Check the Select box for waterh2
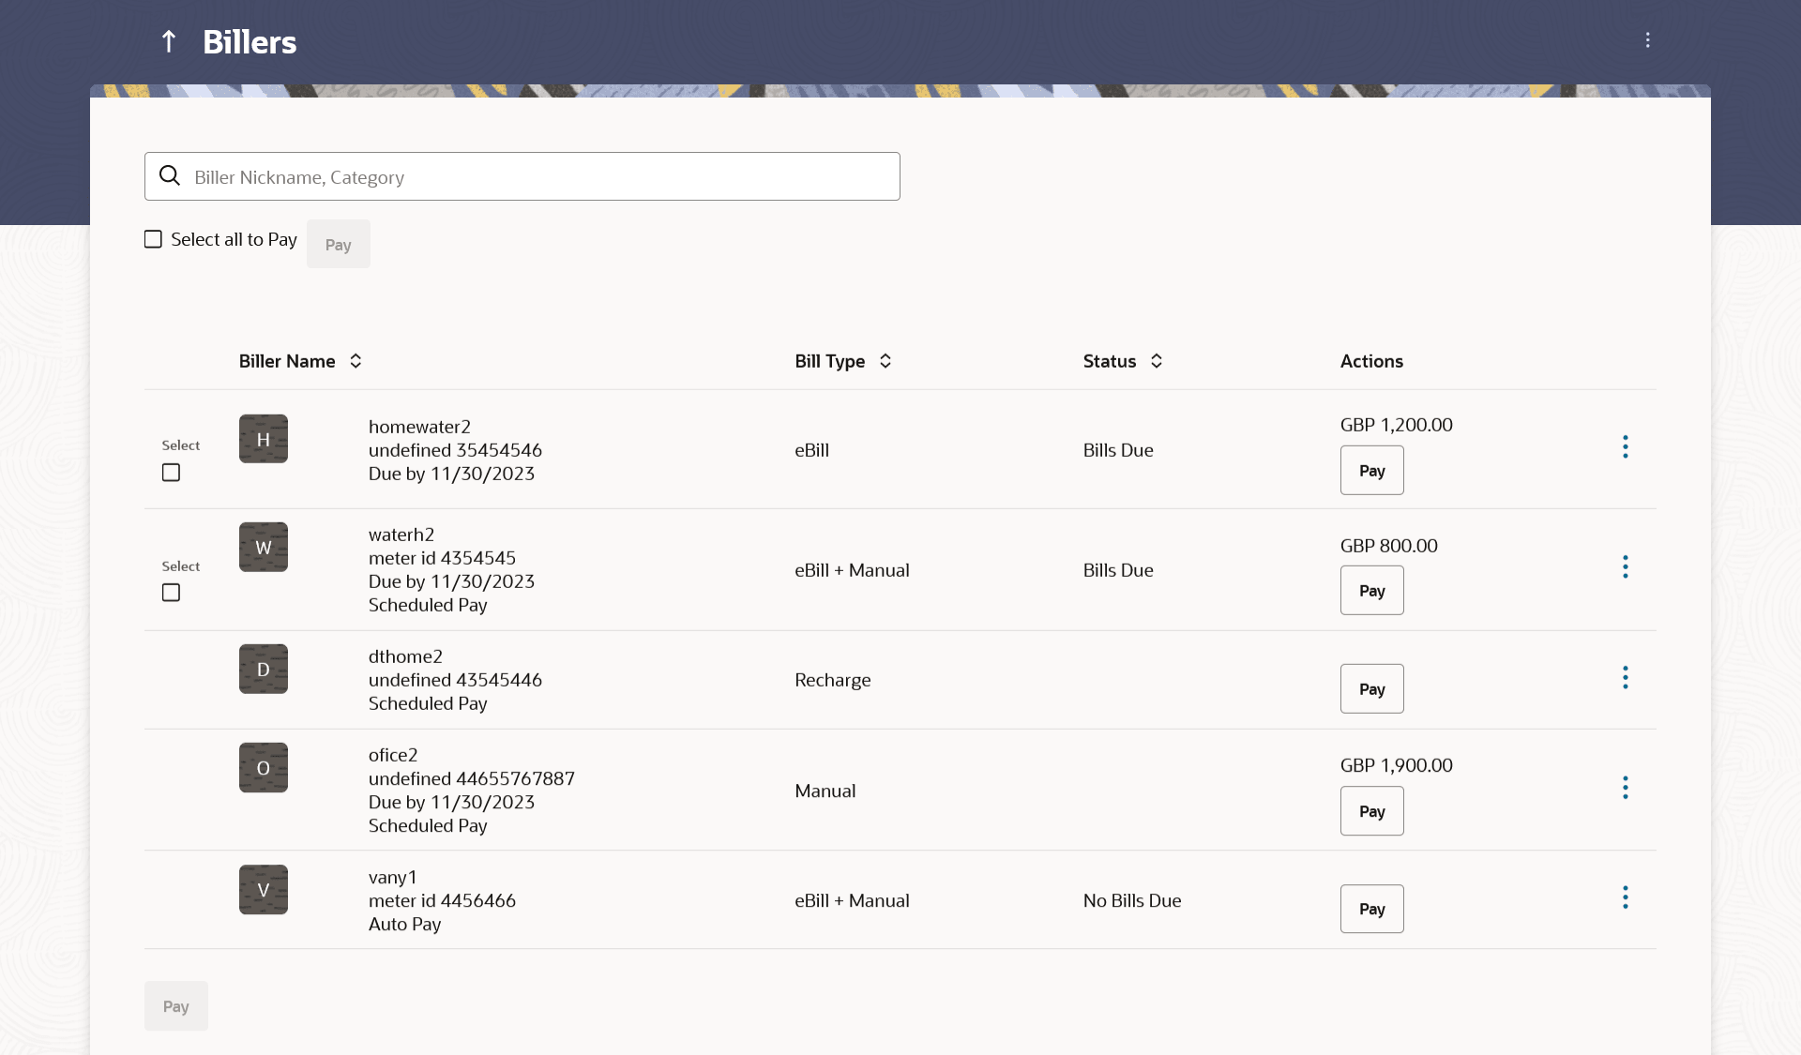Screen dimensions: 1801x1055 tap(171, 593)
